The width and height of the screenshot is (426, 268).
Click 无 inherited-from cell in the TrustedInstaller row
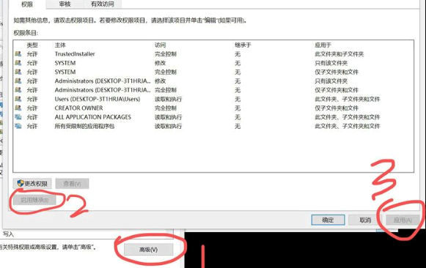238,54
